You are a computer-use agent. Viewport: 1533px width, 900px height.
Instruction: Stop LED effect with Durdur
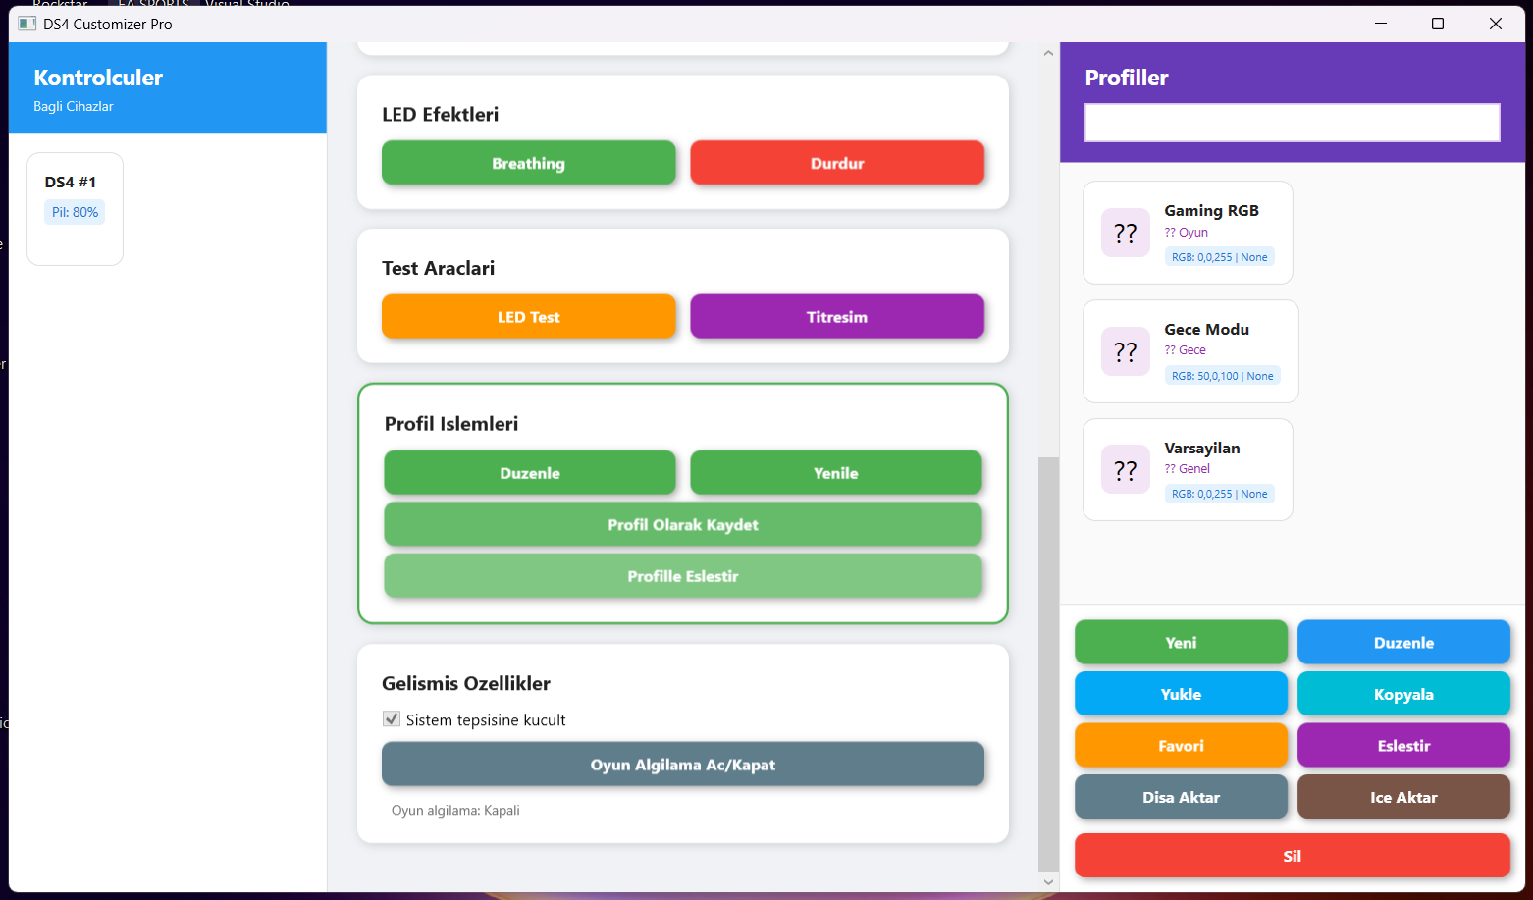(837, 163)
